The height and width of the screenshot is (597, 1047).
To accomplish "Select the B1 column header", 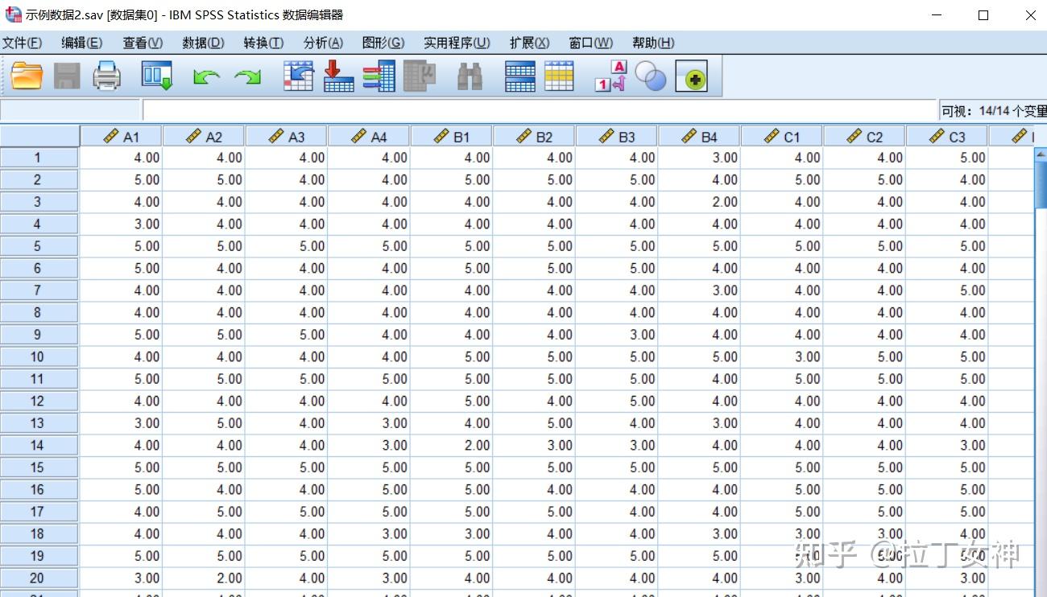I will (452, 137).
